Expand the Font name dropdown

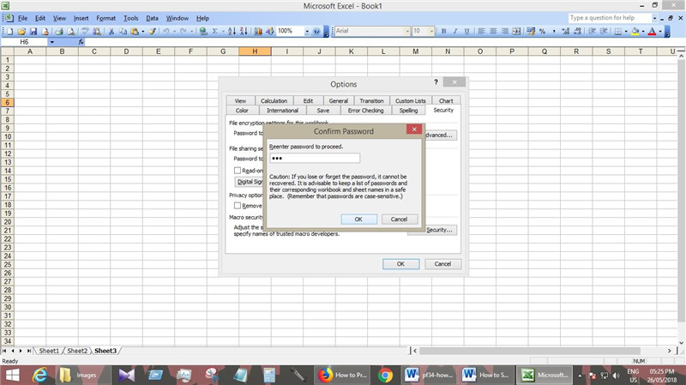[x=407, y=31]
